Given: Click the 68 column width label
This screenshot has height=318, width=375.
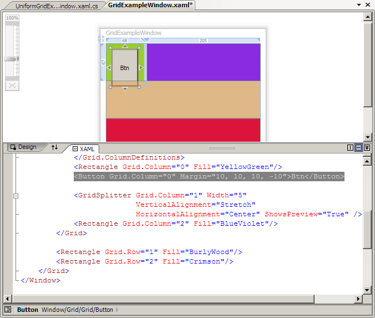Looking at the screenshot, I should pos(125,41).
